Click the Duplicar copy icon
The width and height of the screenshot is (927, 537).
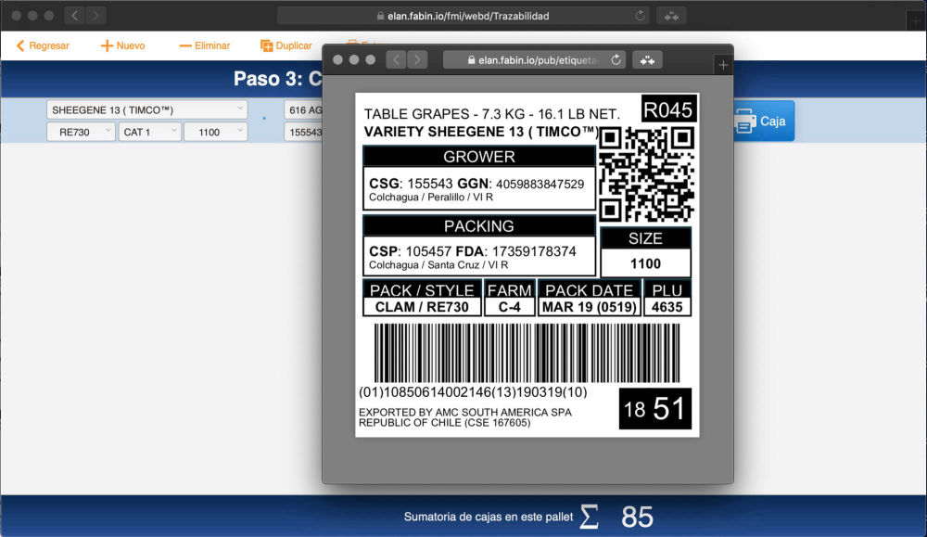tap(267, 45)
